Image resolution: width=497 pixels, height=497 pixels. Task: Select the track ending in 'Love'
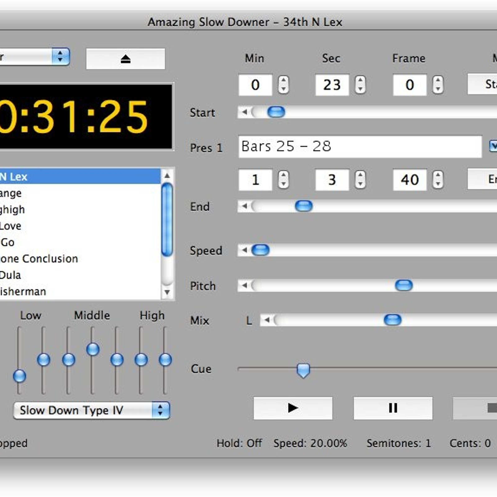pyautogui.click(x=80, y=226)
